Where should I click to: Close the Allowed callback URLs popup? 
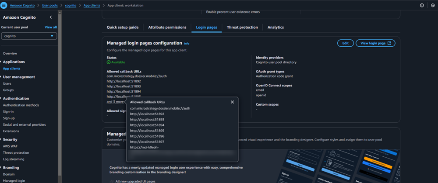click(232, 102)
